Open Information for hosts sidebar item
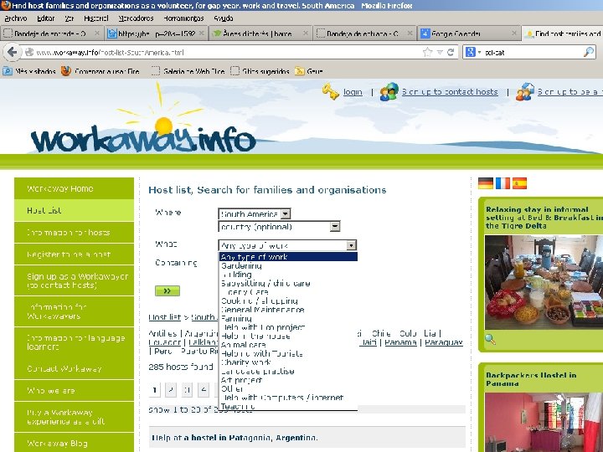Viewport: 603px width, 452px height. point(74,233)
